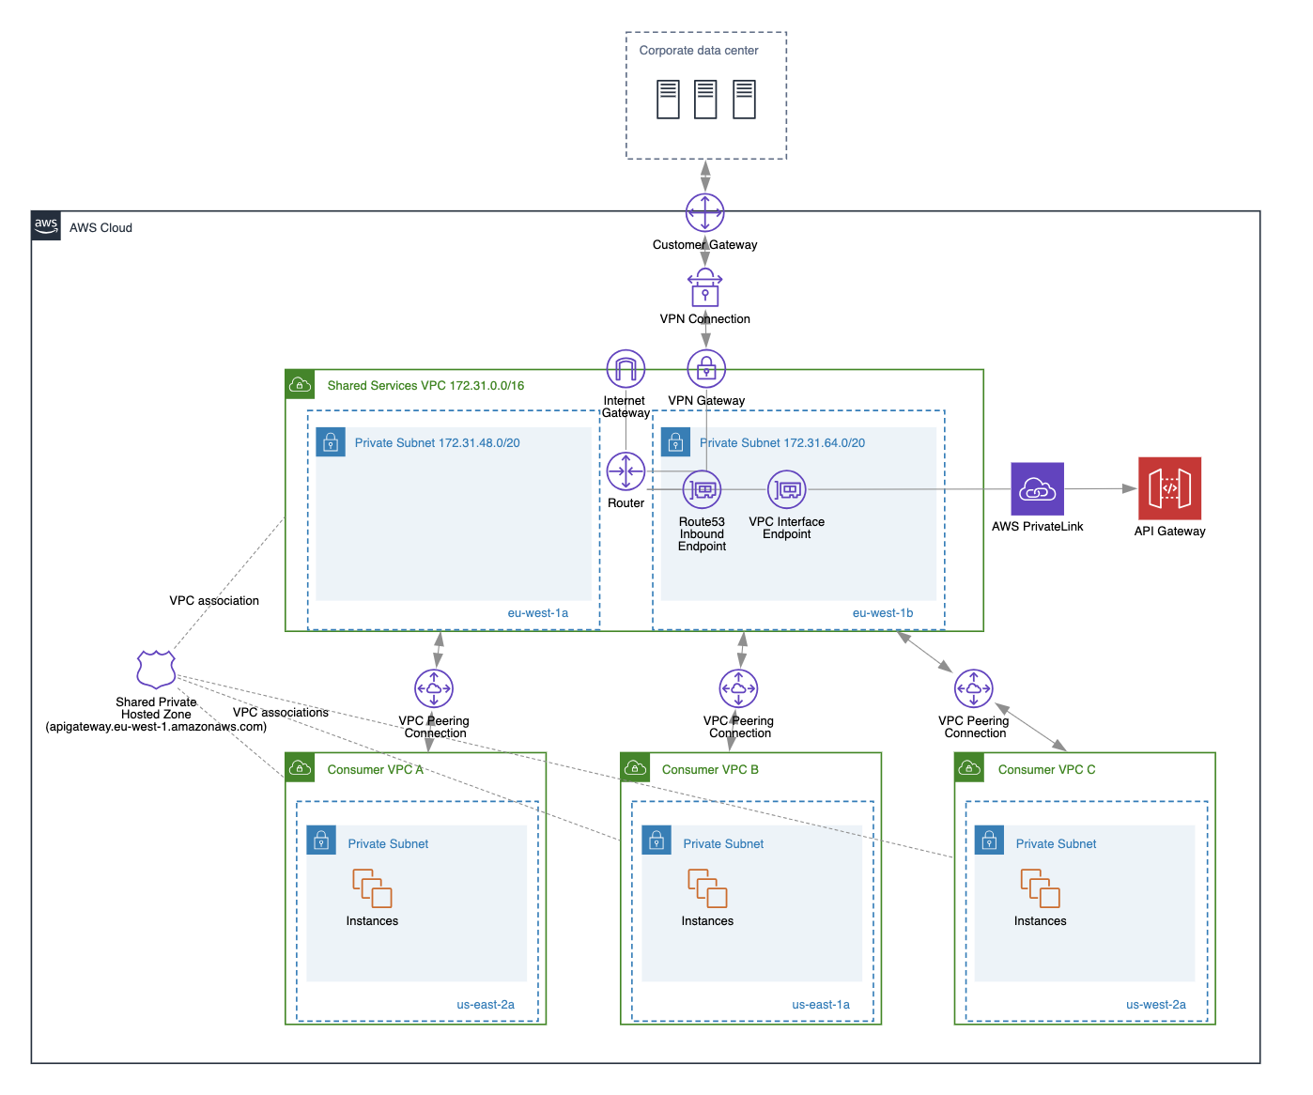
Task: Click the 'Route53 Inbound Endpoint' label
Action: 702,533
